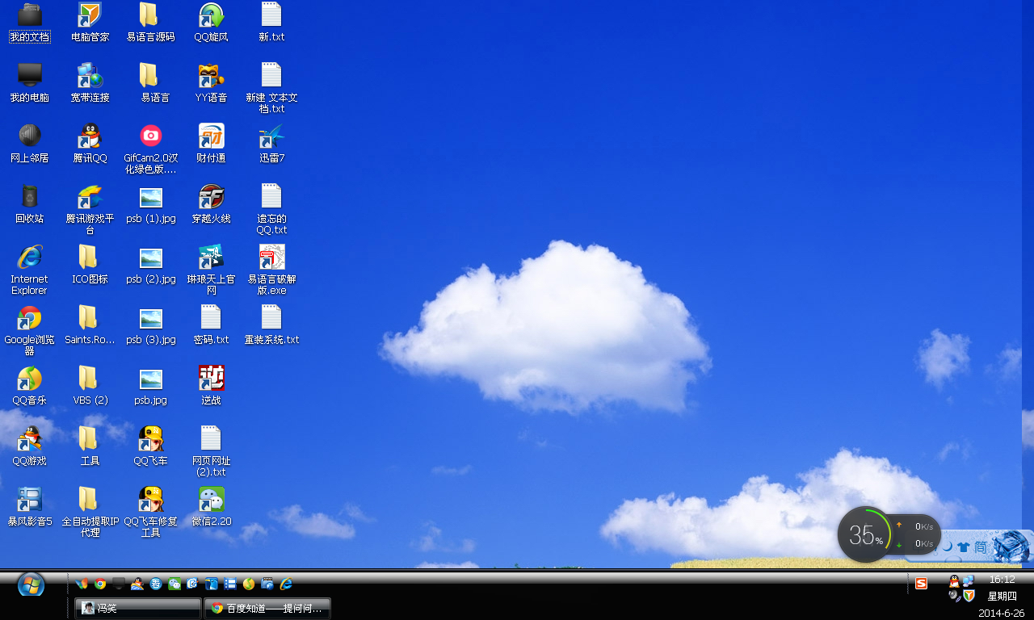Click the 35% memory usage floating ball

864,534
